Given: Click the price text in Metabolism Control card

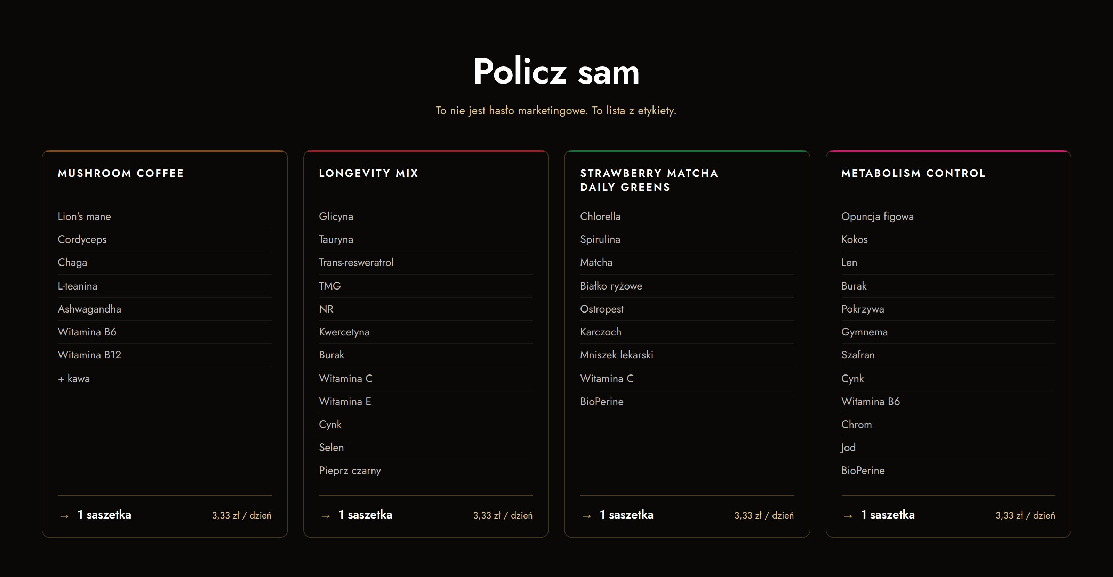Looking at the screenshot, I should pyautogui.click(x=1025, y=515).
